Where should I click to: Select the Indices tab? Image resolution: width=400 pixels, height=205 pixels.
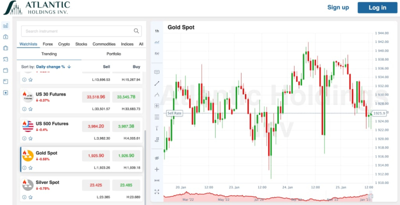click(x=127, y=44)
